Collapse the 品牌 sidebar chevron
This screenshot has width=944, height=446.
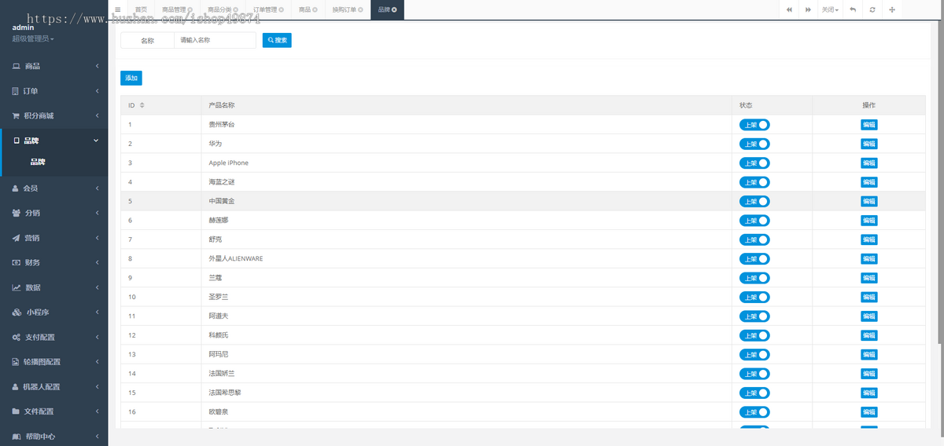(x=97, y=141)
